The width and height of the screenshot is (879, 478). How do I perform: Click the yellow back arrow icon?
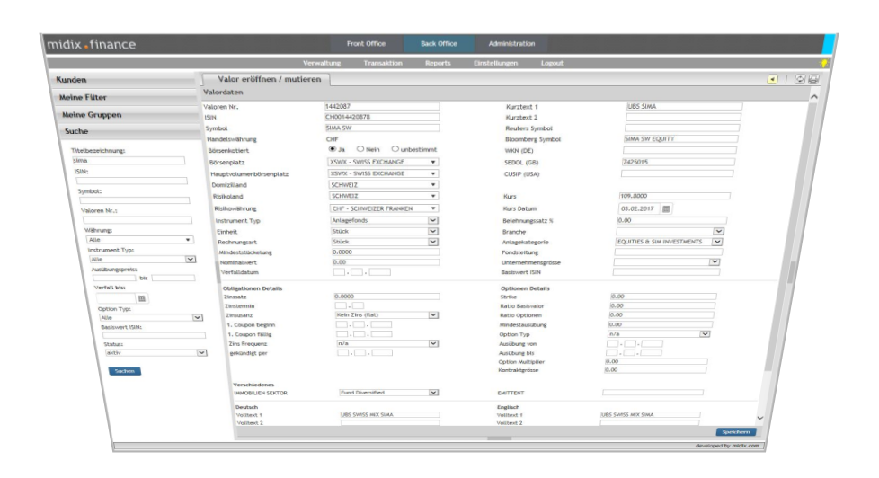tap(773, 80)
